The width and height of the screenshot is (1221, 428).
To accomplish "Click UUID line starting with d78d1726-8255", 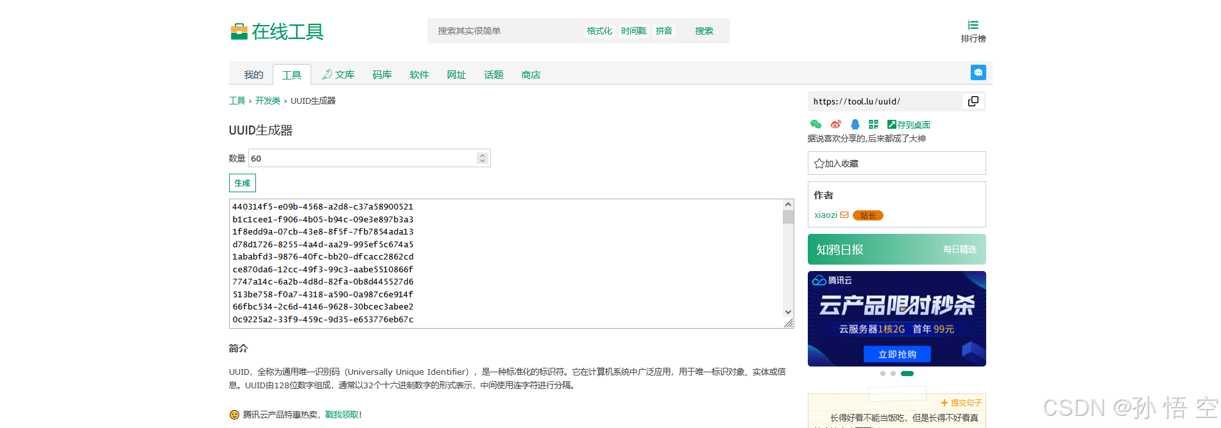I will (323, 244).
